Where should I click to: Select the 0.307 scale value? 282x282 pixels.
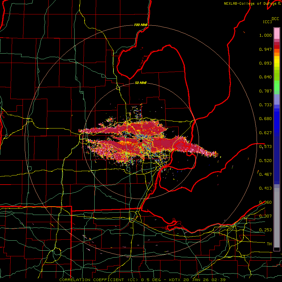(x=265, y=216)
